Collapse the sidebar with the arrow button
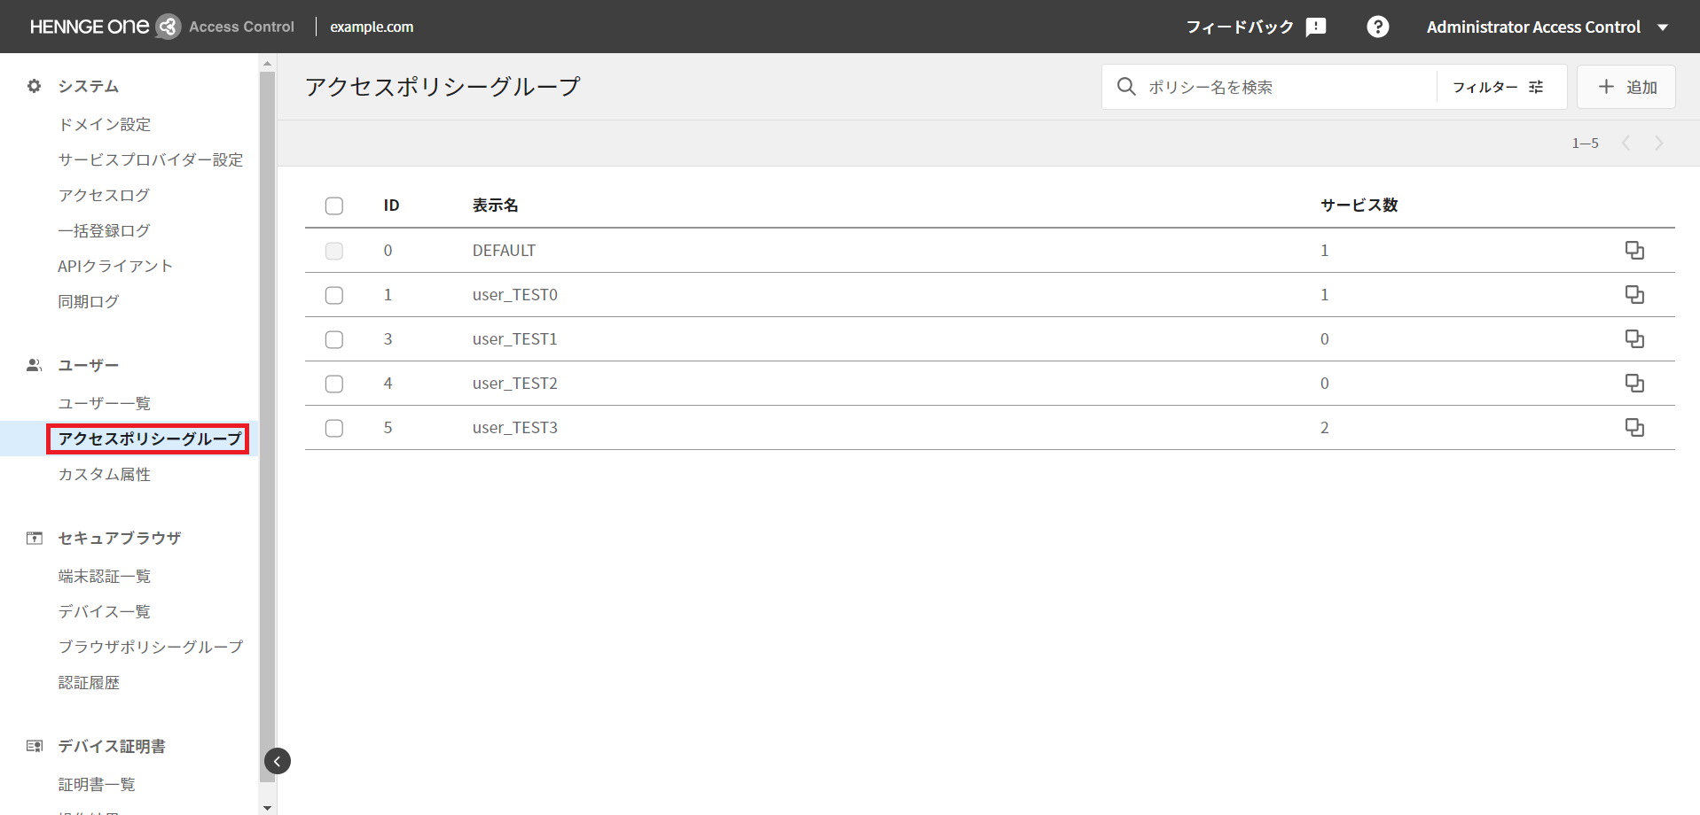Image resolution: width=1700 pixels, height=815 pixels. point(278,761)
